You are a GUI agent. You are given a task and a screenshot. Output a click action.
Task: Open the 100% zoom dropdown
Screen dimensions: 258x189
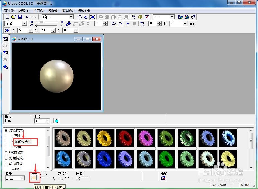(x=172, y=17)
